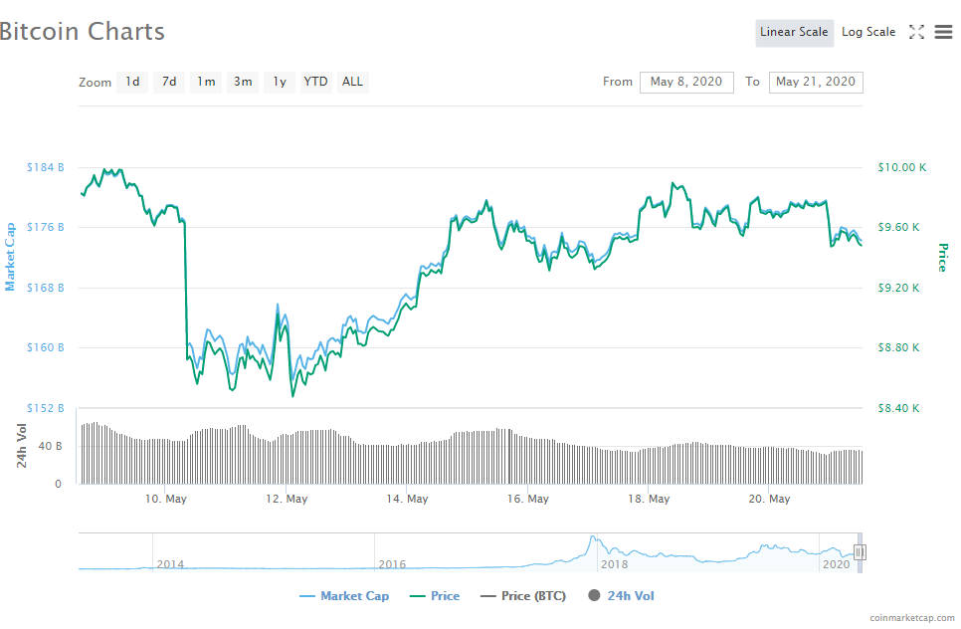Viewport: 961px width, 629px height.
Task: Open the coinmarketcap.com credit link
Action: 911,618
